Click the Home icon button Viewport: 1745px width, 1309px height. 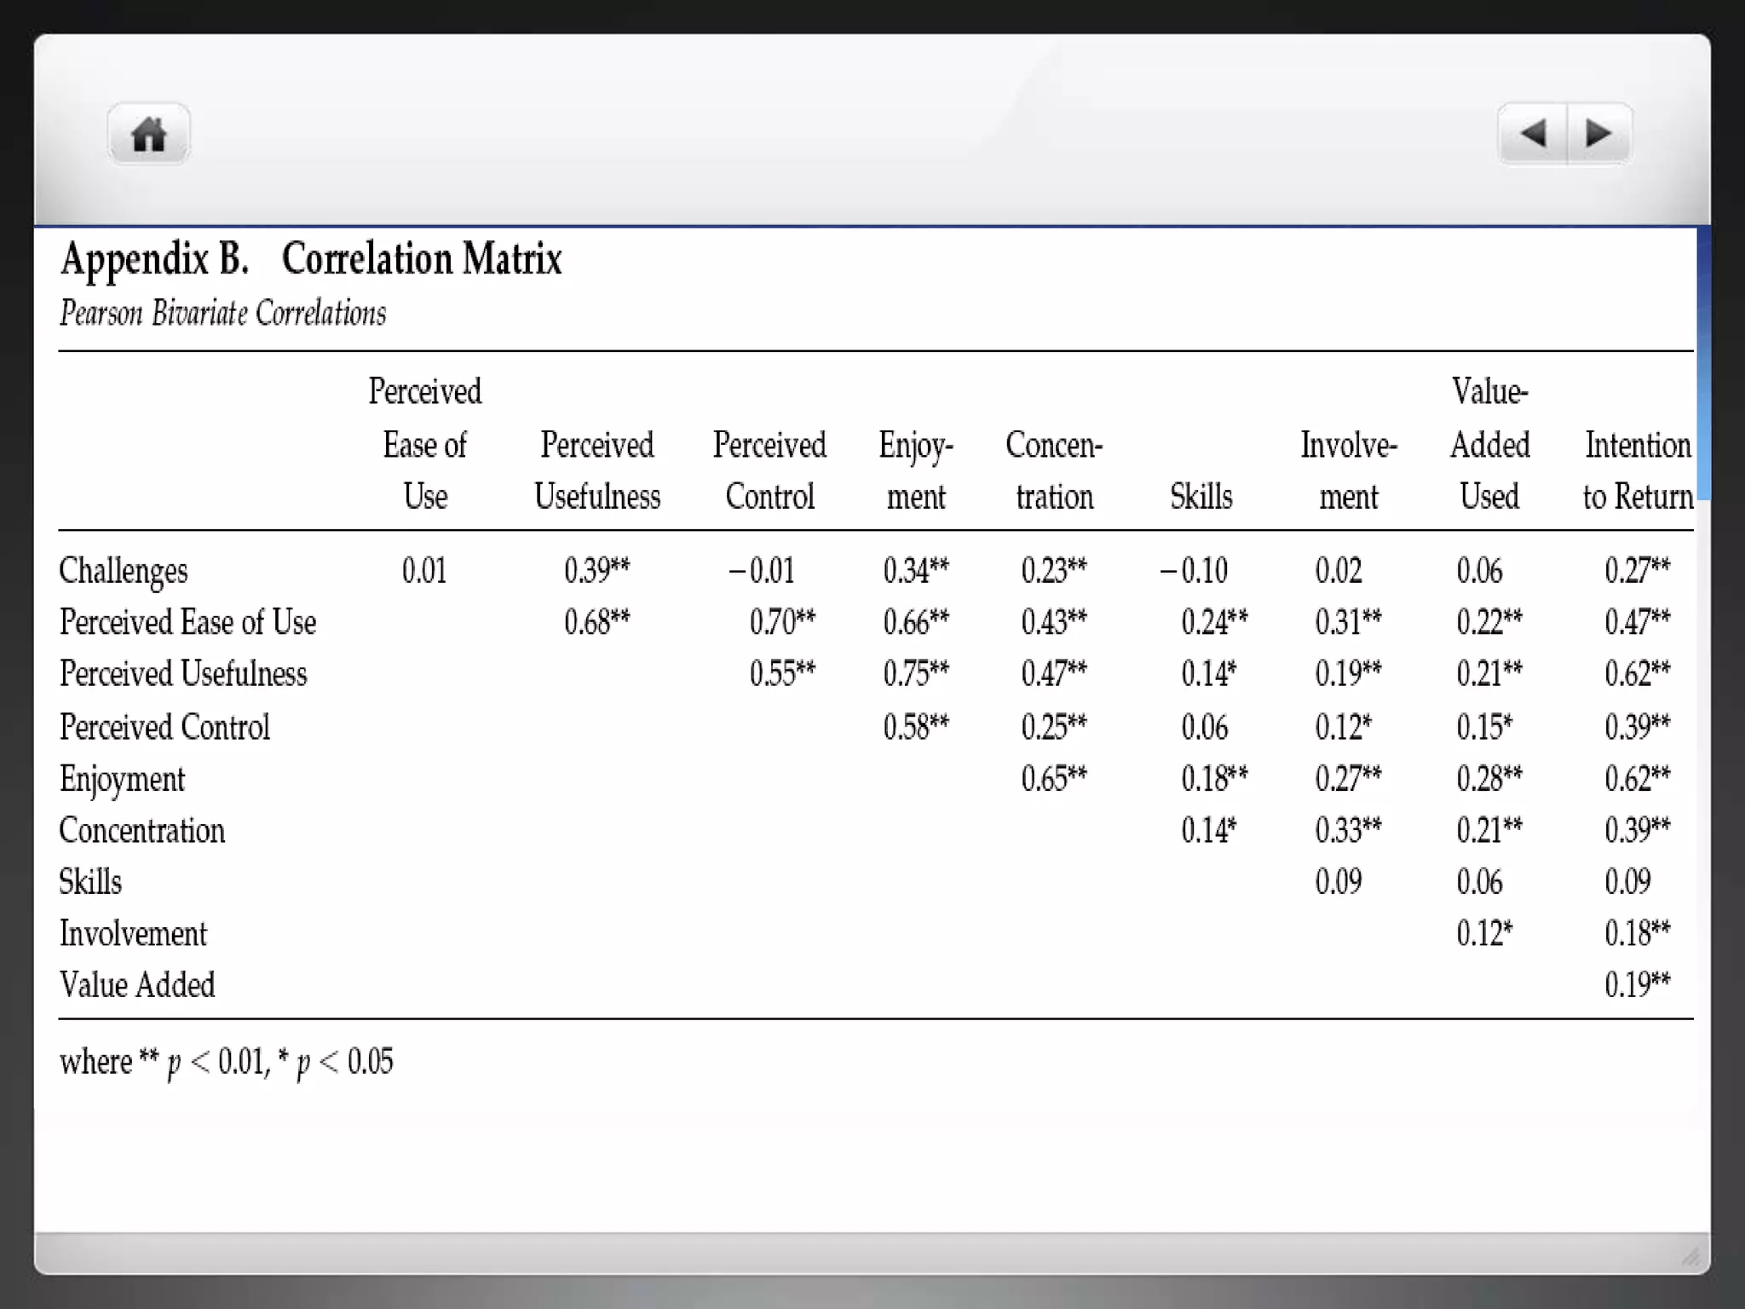point(148,135)
